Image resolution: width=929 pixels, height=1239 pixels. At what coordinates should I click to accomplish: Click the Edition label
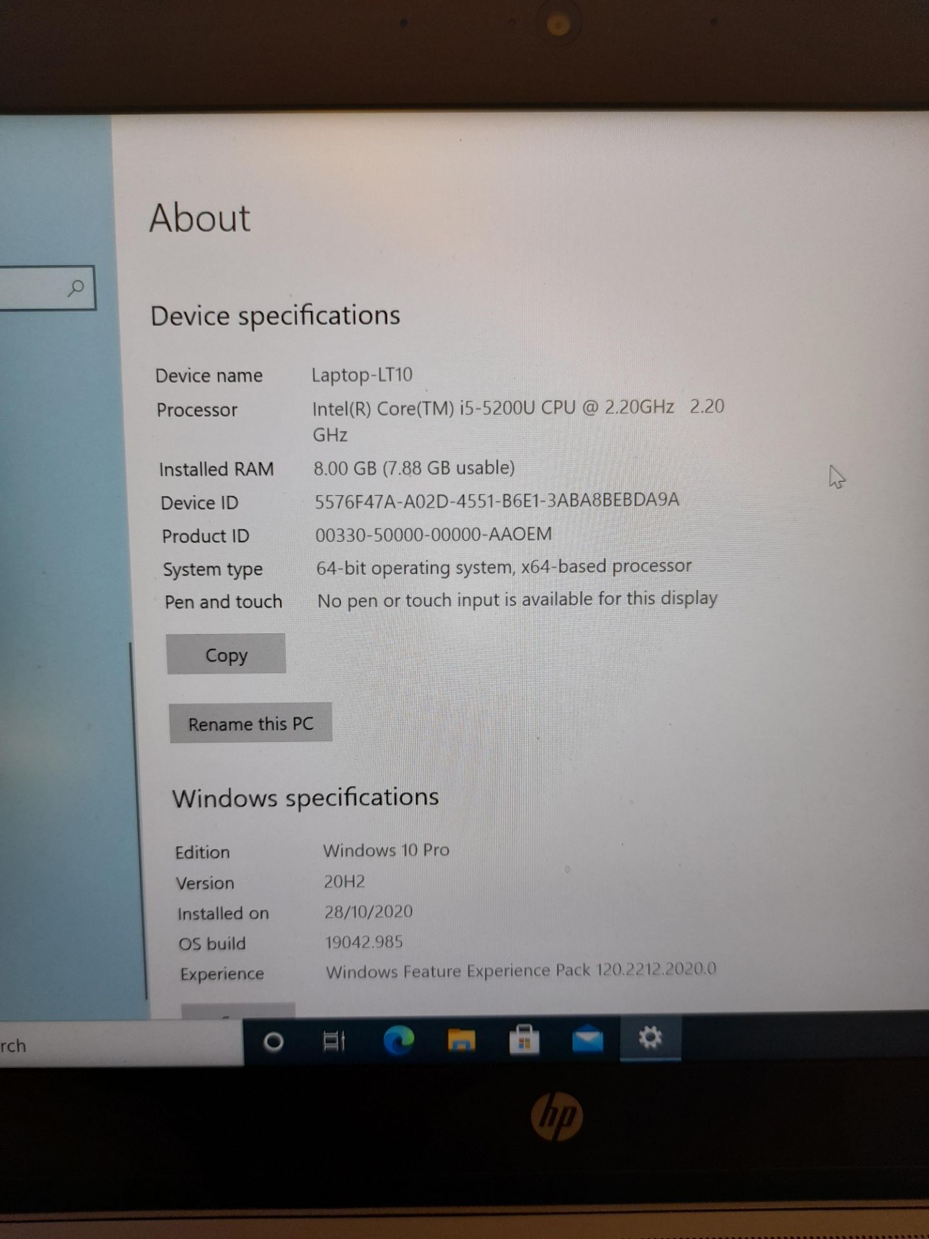[202, 852]
